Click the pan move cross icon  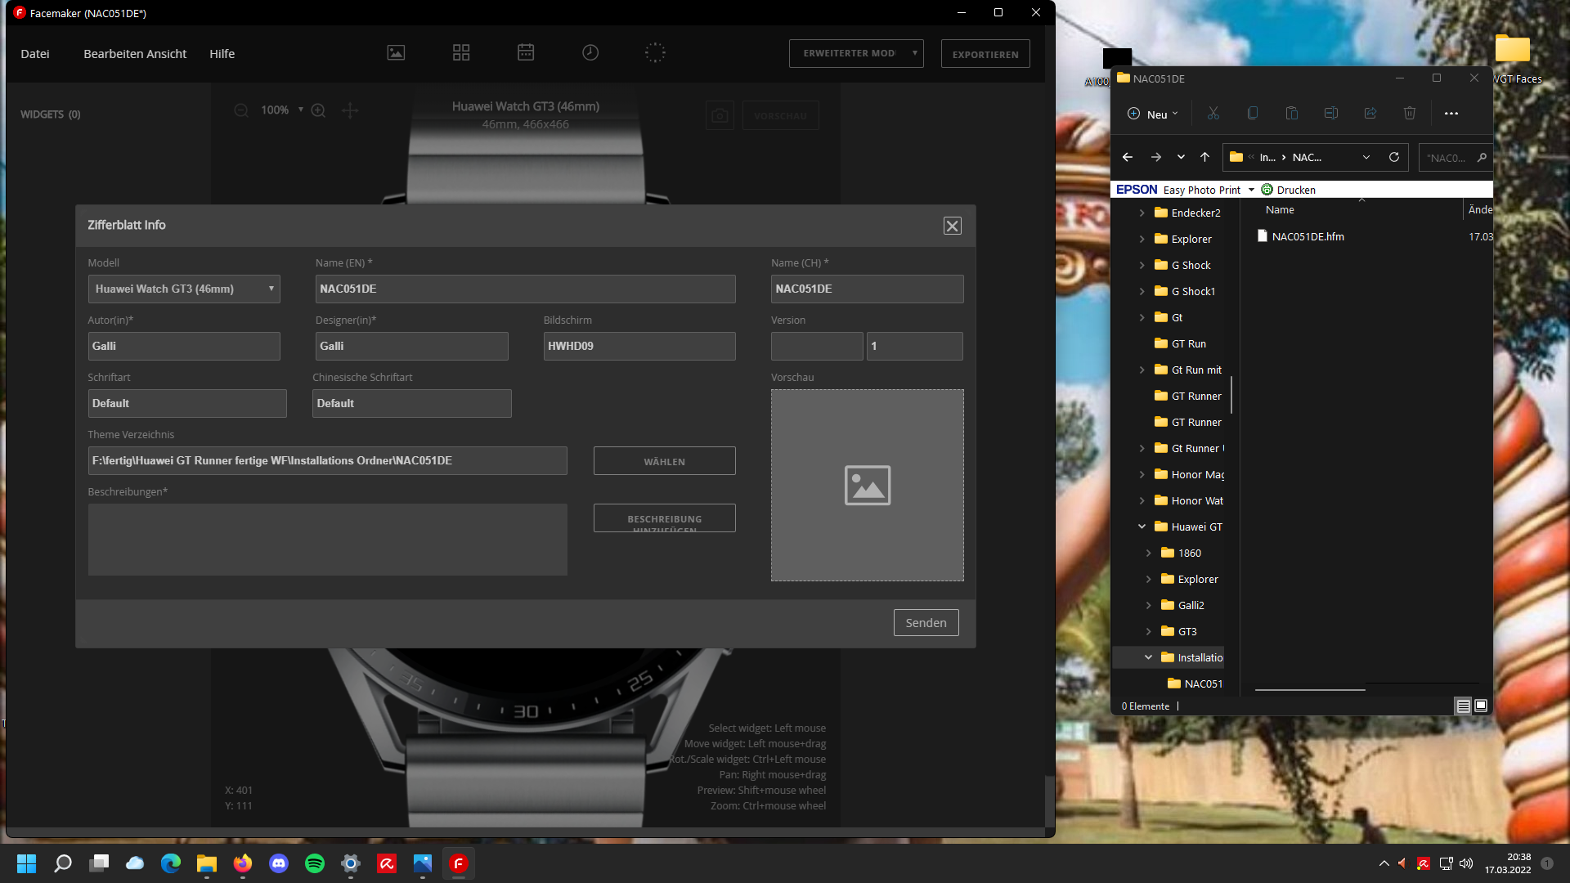point(350,110)
